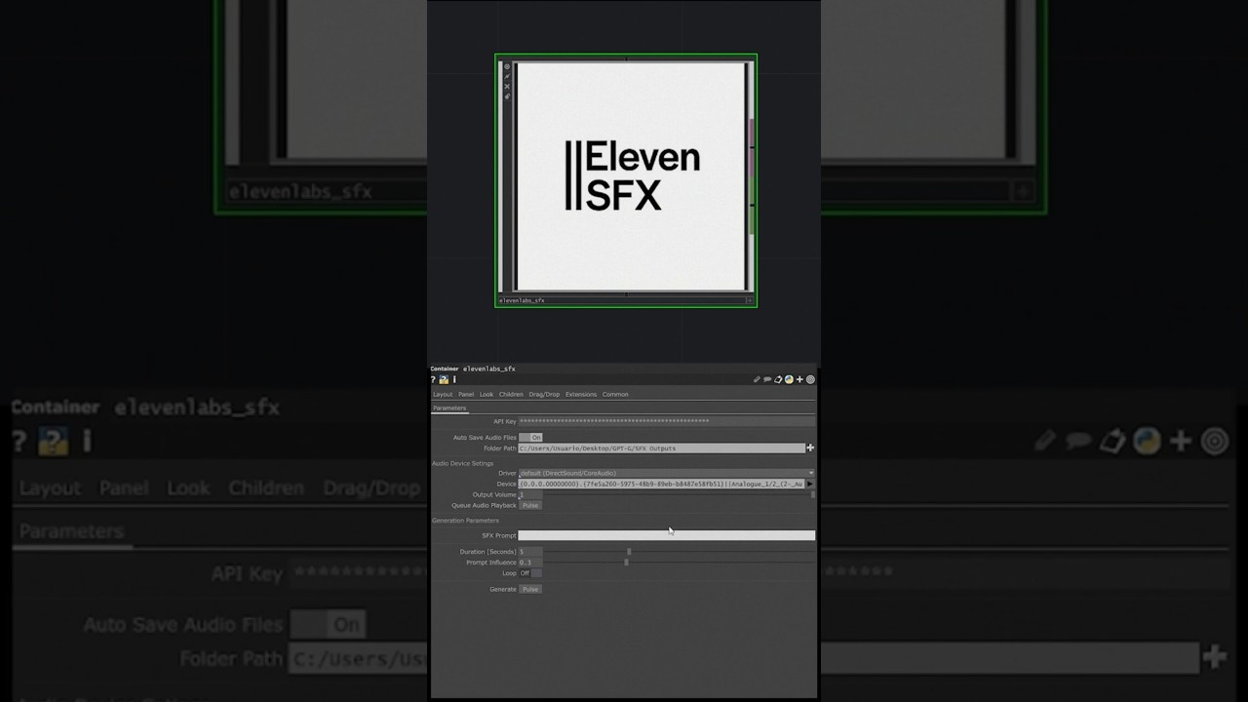
Task: Select the Parameters page tab
Action: pyautogui.click(x=449, y=409)
